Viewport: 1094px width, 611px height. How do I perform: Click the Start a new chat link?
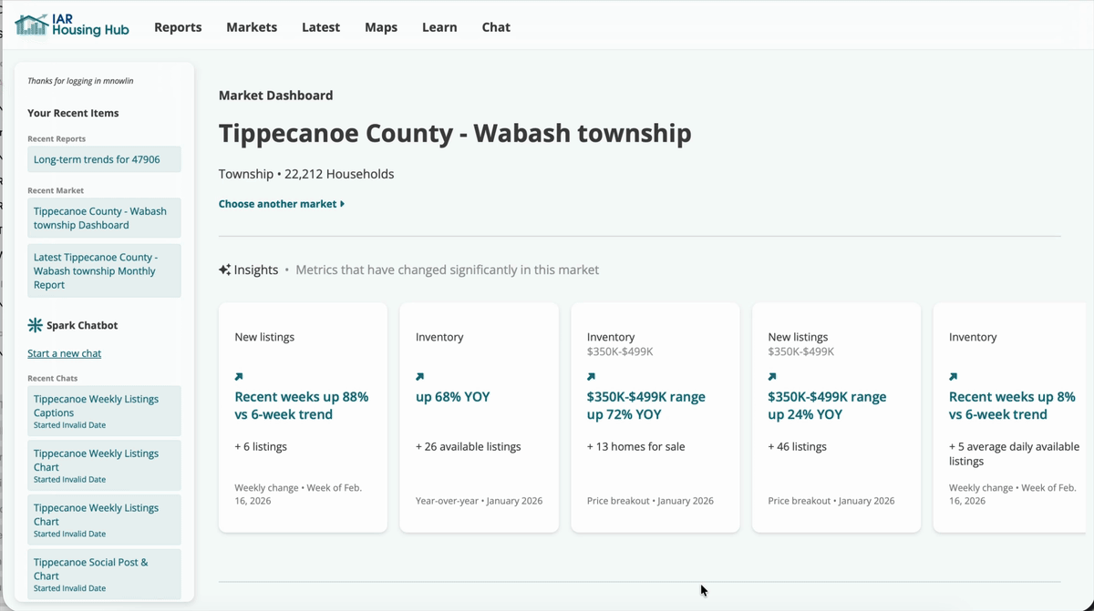click(x=65, y=353)
